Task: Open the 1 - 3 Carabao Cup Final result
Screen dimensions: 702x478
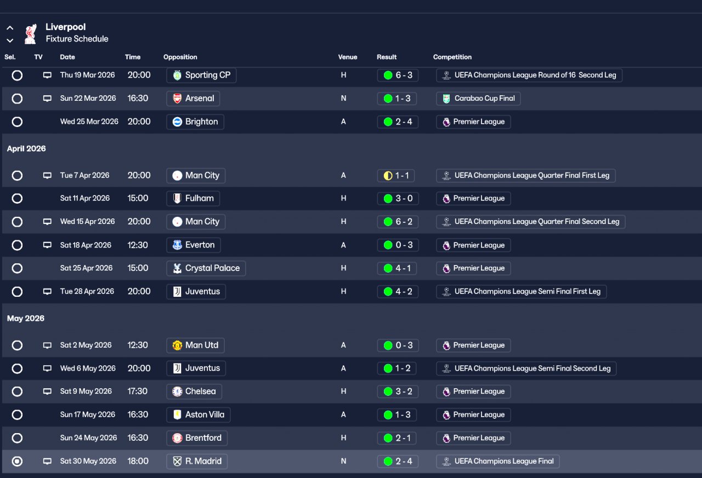Action: tap(398, 99)
